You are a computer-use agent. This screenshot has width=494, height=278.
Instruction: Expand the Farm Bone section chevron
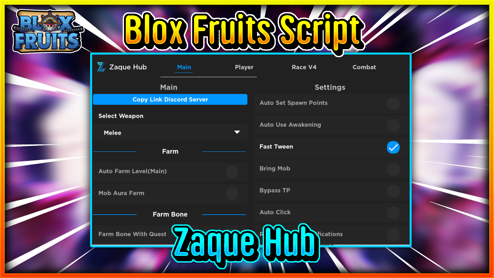pos(170,214)
